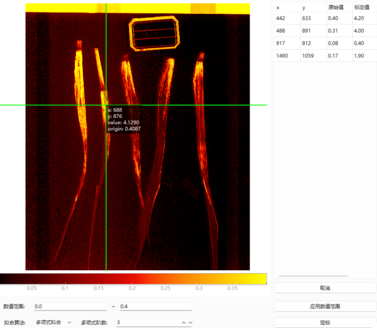Click the horizontal scrollbar under the table
This screenshot has width=377, height=328.
click(313, 276)
